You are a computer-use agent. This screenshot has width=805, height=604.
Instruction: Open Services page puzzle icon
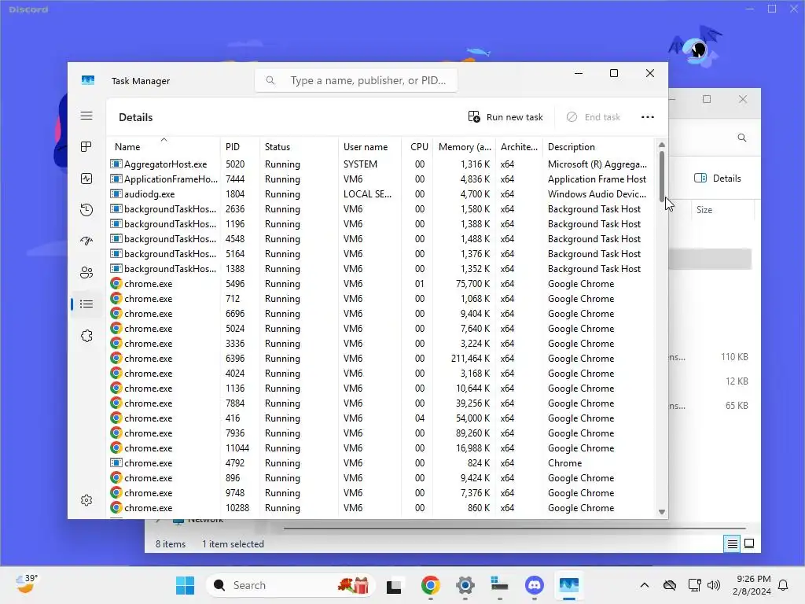[86, 336]
